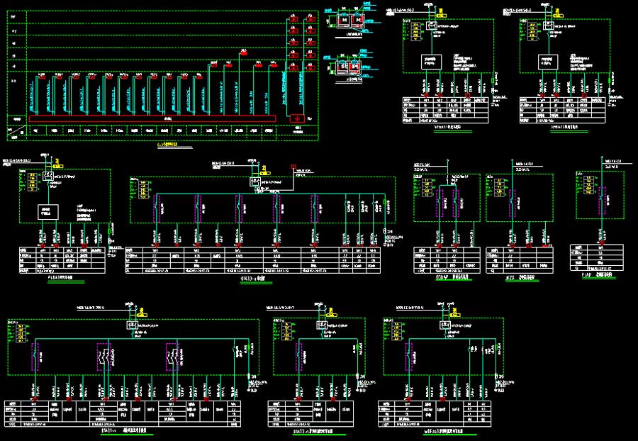This screenshot has height=441, width=638.
Task: Select parameter table under first top-right panel
Action: [447, 111]
